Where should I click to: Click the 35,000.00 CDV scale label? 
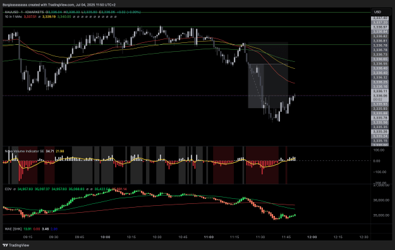[381, 215]
